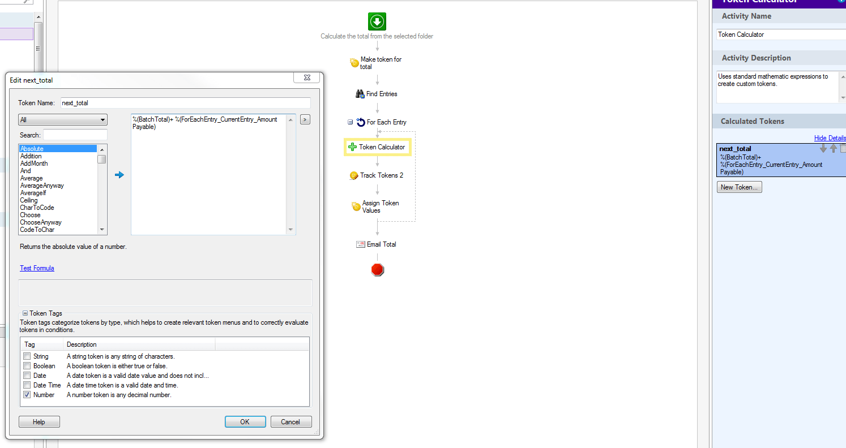Click the red stop sign end icon
This screenshot has width=846, height=448.
[377, 270]
